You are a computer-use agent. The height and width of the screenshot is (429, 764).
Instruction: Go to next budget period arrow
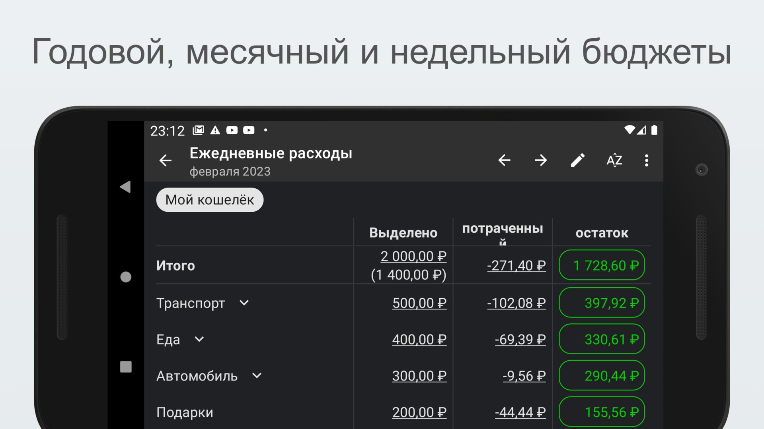541,160
